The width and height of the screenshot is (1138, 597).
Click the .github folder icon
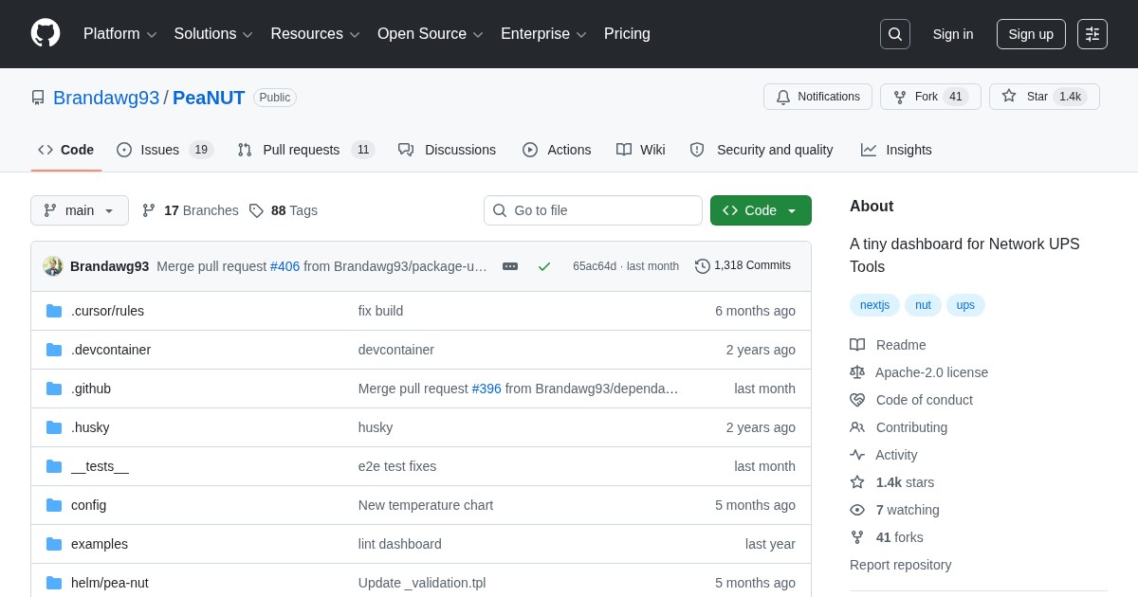click(54, 389)
